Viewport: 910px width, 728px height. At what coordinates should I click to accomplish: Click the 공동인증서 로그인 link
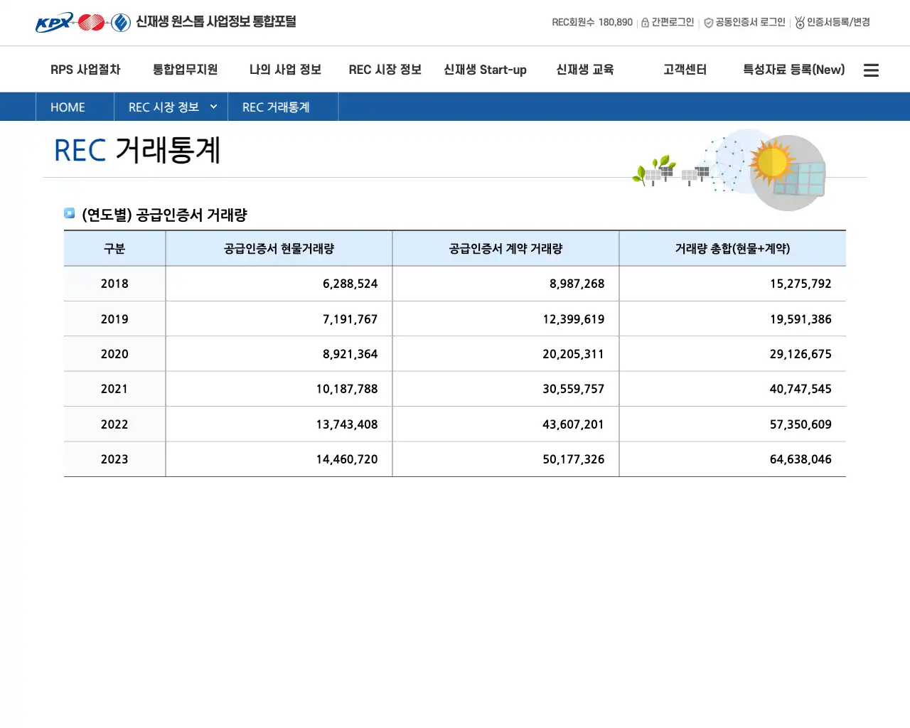[750, 23]
